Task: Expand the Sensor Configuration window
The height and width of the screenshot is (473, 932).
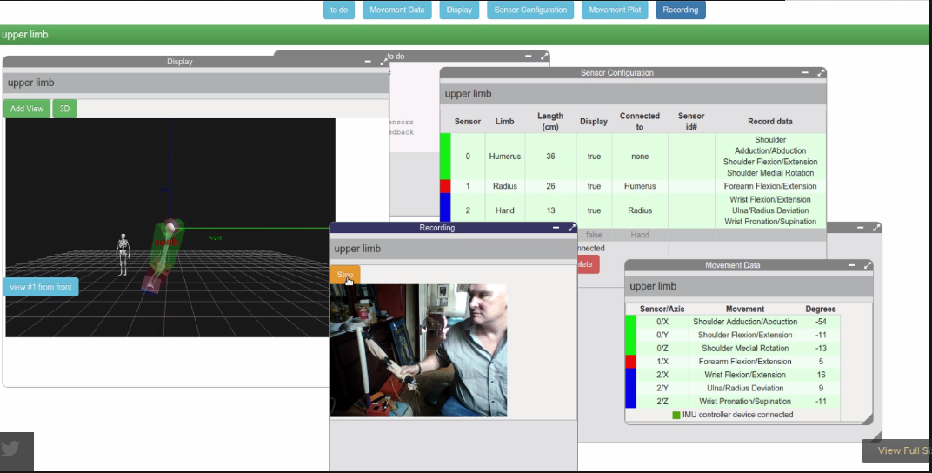Action: tap(821, 72)
